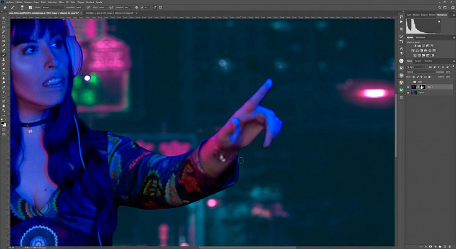The width and height of the screenshot is (456, 249).
Task: Open the Ventana menu
Action: [x=89, y=2]
